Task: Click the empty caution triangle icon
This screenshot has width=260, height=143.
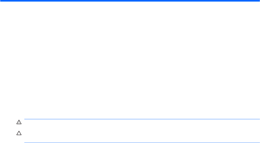Action: [x=19, y=133]
